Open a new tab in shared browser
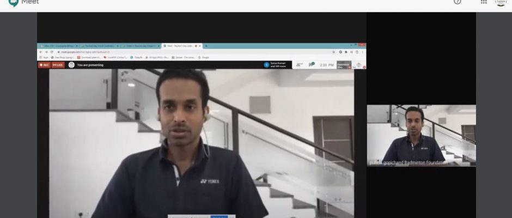The image size is (512, 218). (x=206, y=46)
